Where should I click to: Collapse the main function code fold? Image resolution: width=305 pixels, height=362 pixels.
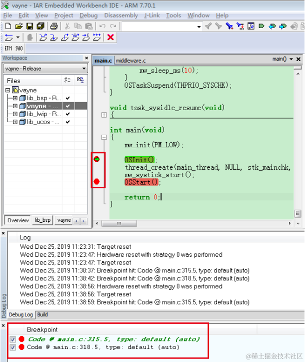(104, 137)
